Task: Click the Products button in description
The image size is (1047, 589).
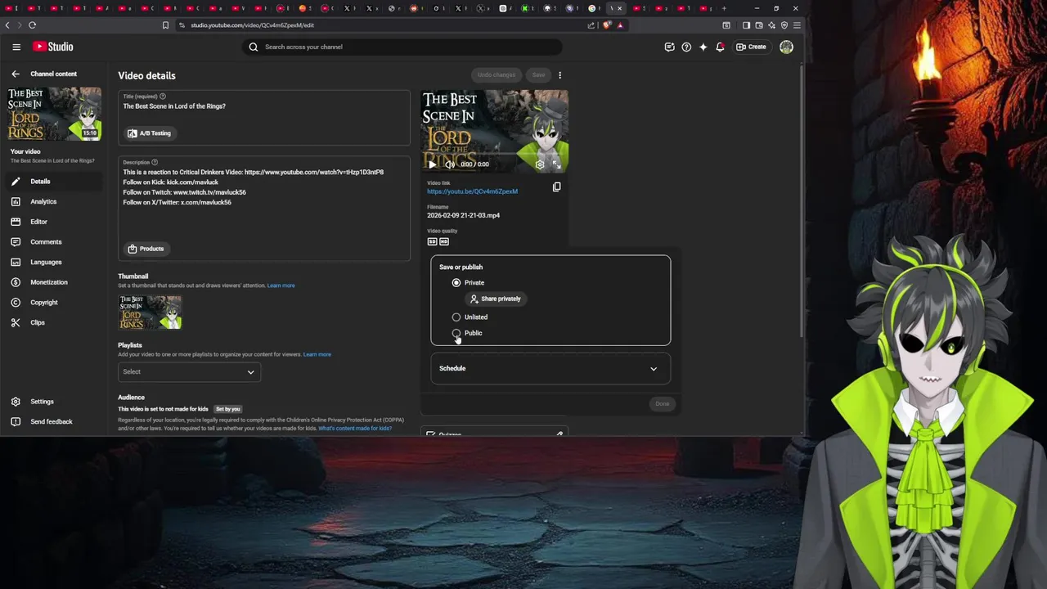Action: point(146,249)
